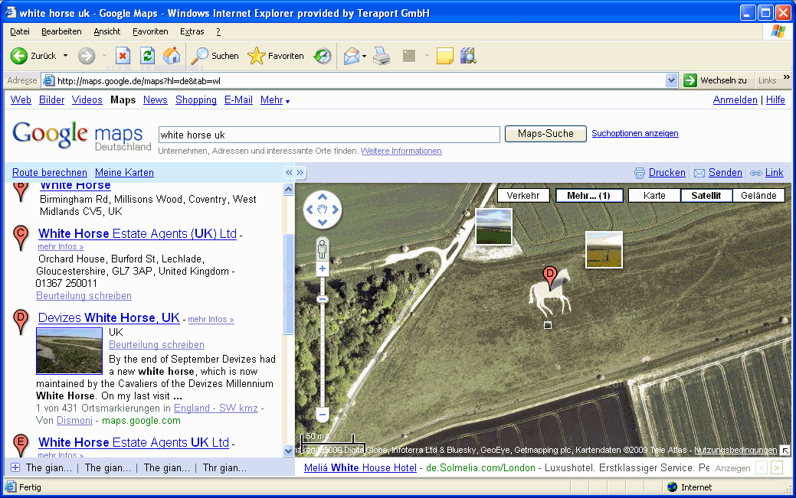This screenshot has height=498, width=796.
Task: Open the Bearbeiten menu
Action: (x=61, y=31)
